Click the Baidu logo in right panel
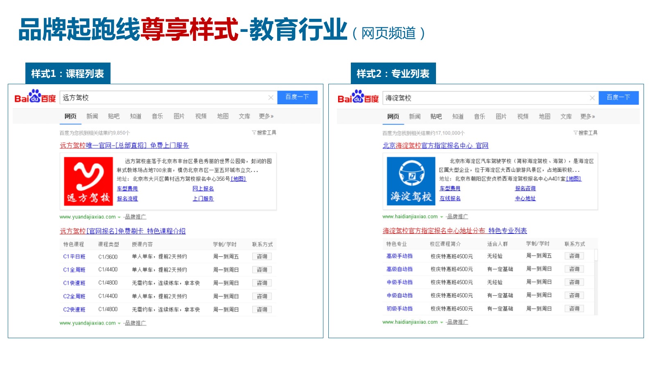Screen dimensions: 655x368 pyautogui.click(x=358, y=97)
